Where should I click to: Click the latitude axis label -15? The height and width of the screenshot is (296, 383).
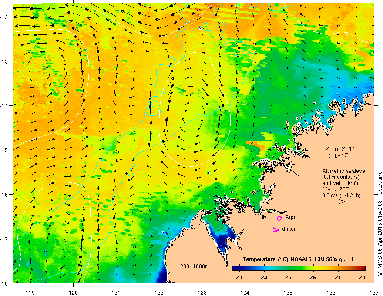(x=5, y=150)
